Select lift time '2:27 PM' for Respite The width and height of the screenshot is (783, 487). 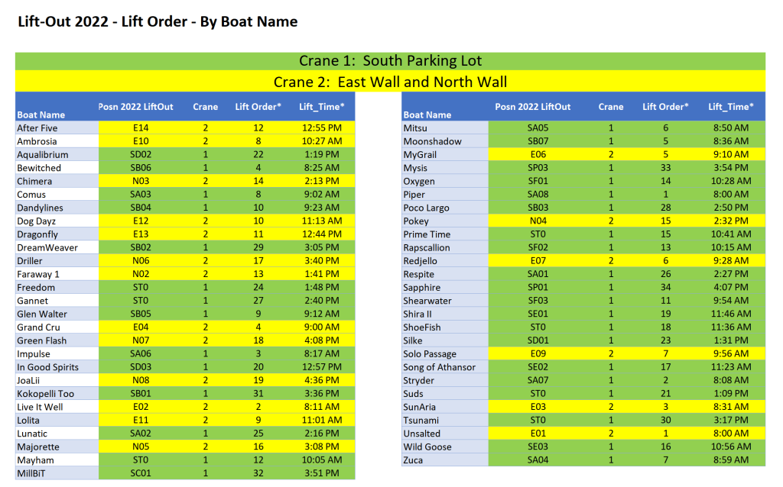tap(731, 274)
